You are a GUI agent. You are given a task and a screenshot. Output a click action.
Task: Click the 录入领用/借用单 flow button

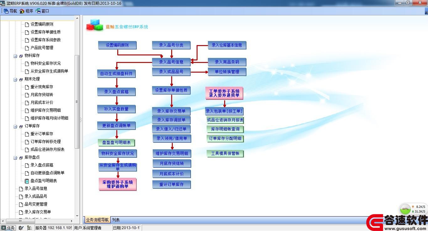pos(171,138)
